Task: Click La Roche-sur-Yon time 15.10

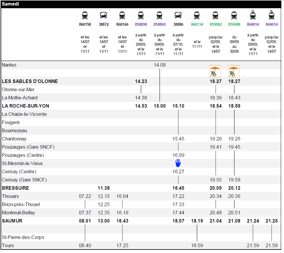Action: click(178, 106)
